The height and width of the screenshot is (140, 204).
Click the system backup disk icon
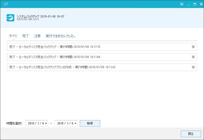point(10,18)
